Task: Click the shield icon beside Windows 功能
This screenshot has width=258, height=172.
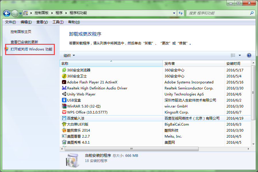Action: [6, 49]
